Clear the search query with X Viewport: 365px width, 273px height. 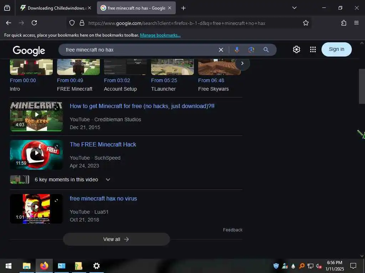click(221, 50)
